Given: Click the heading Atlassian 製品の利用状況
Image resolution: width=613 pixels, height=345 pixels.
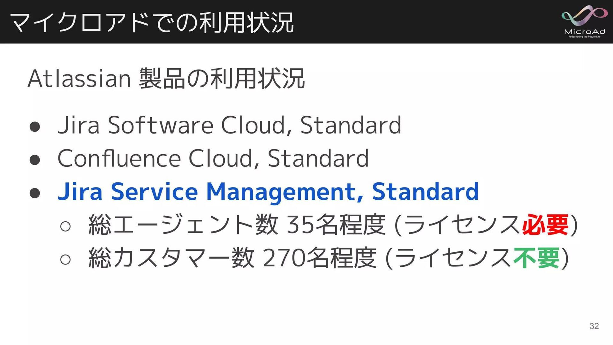Looking at the screenshot, I should click(166, 78).
